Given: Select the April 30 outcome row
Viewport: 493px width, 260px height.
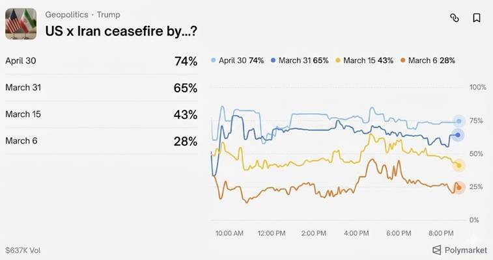Looking at the screenshot, I should (101, 61).
